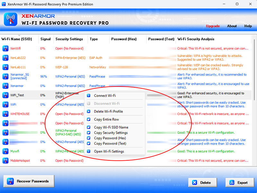Click the Delete Wi-Fi Profile X icon

pos(89,111)
